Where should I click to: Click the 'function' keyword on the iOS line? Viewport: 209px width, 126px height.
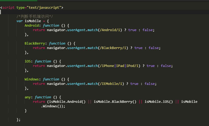click(x=43, y=61)
